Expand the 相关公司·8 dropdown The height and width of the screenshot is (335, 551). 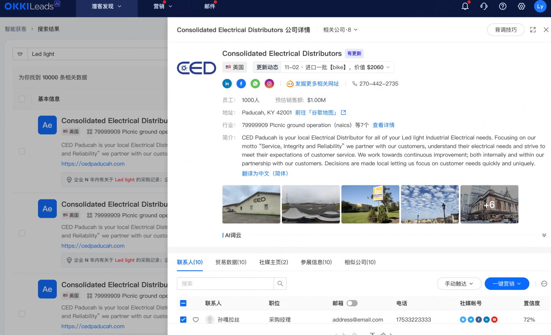click(x=340, y=29)
